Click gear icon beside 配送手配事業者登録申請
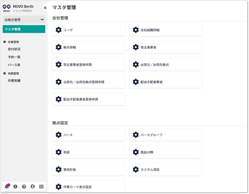The width and height of the screenshot is (249, 194). [x=59, y=99]
